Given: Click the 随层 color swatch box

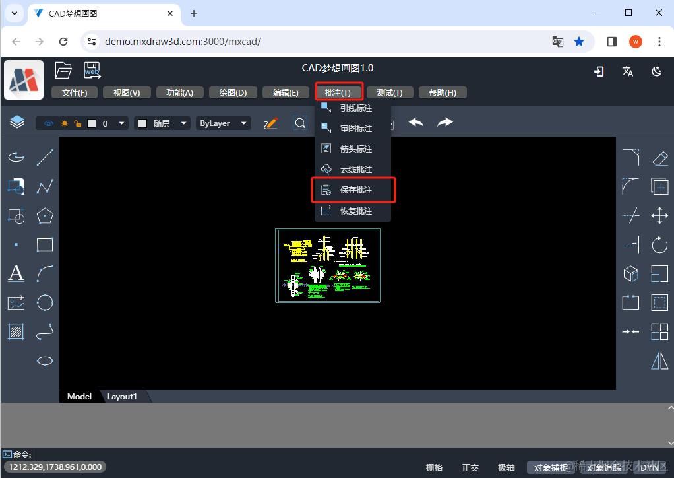Looking at the screenshot, I should point(142,123).
